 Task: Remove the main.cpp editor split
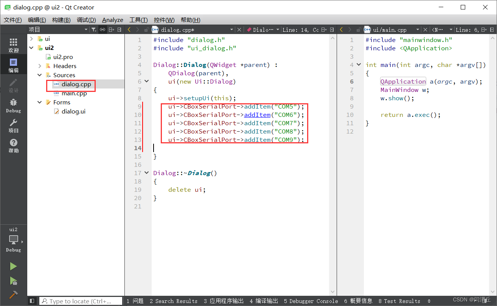493,30
